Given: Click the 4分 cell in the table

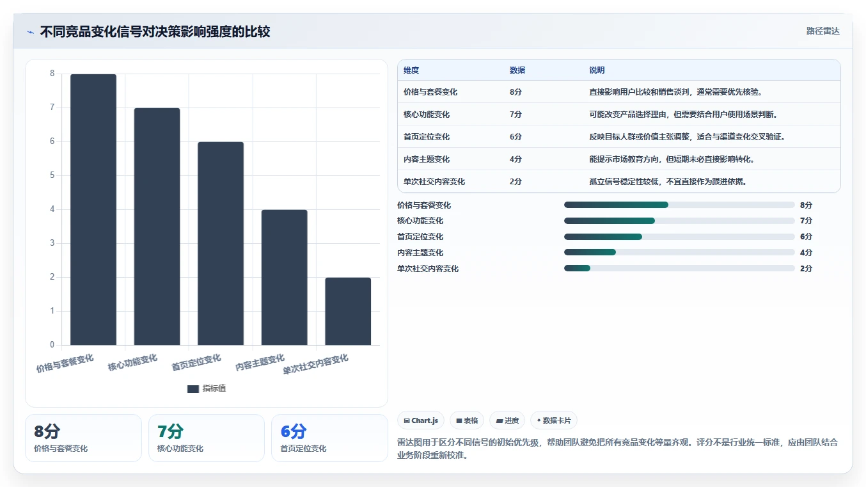Looking at the screenshot, I should pyautogui.click(x=516, y=159).
